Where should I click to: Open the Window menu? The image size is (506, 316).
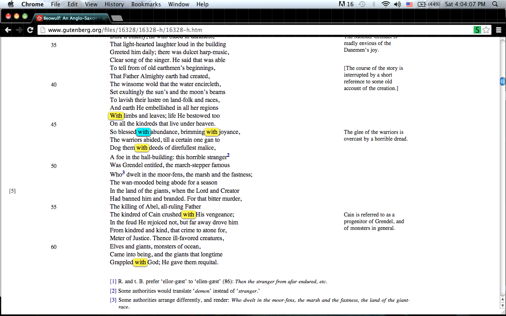click(179, 4)
